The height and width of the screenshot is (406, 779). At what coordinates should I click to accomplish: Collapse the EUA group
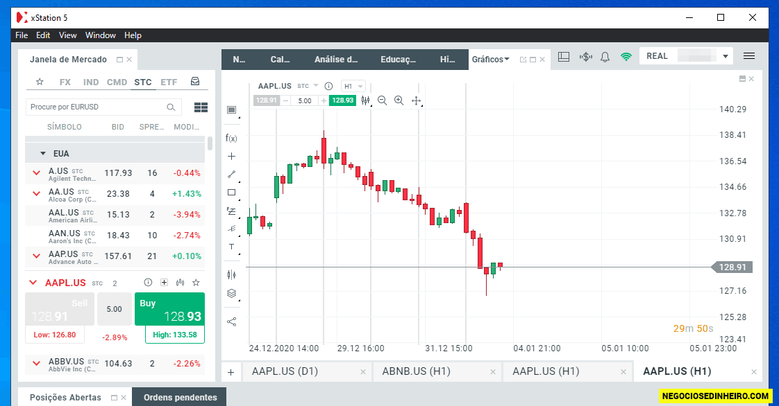(x=43, y=154)
